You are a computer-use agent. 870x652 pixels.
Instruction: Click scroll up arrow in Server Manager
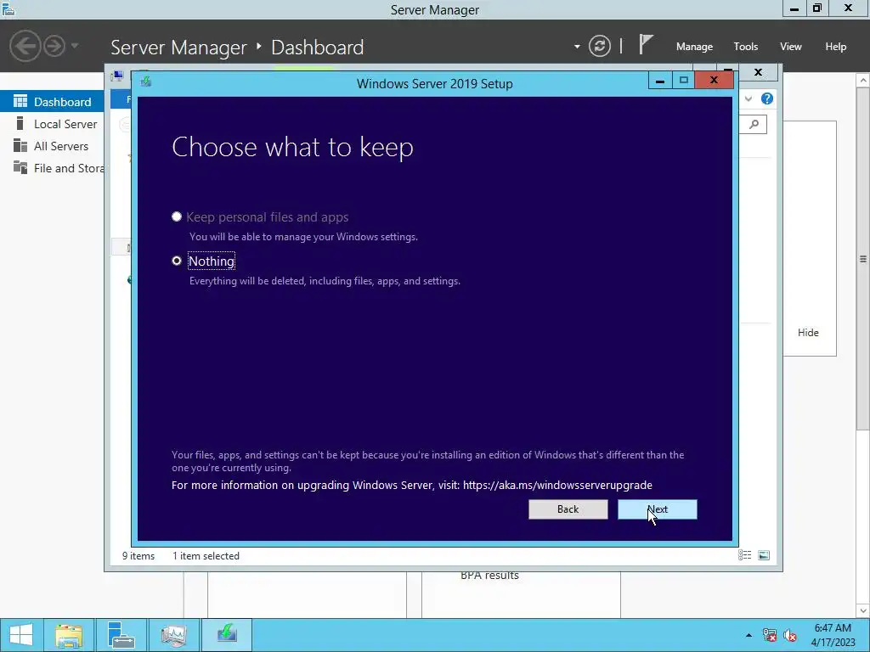pos(863,81)
